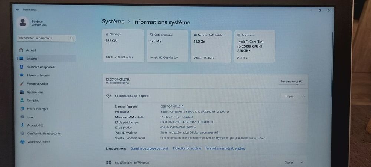Click the Applications icon in sidebar
The width and height of the screenshot is (371, 167).
(22, 92)
